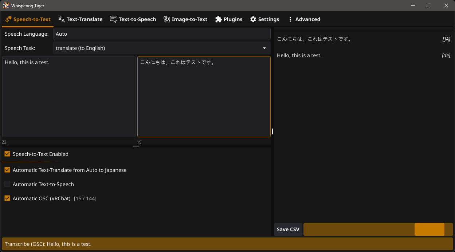Enable Automatic Text-to-Speech

7,184
